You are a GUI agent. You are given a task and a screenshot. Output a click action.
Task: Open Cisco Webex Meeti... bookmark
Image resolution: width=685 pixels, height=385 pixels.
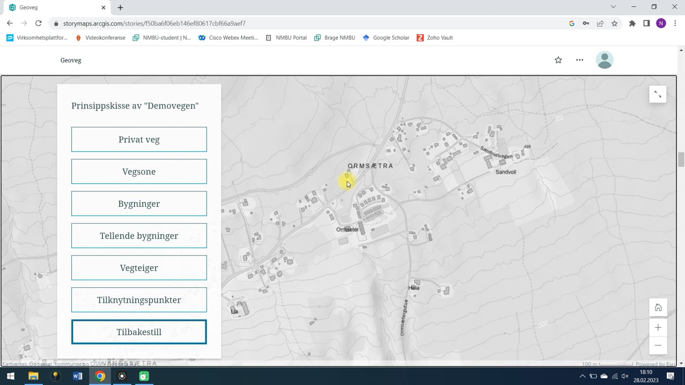click(228, 38)
